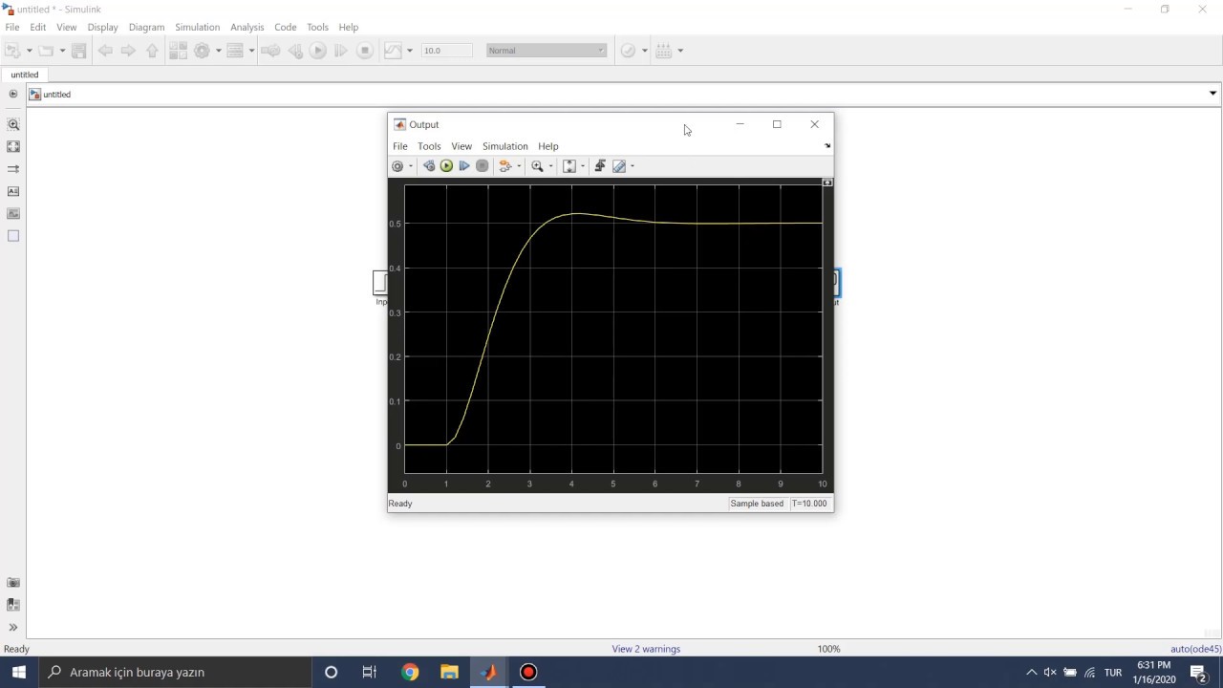Viewport: 1223px width, 688px height.
Task: Click the dock scope arrow in Output menu bar
Action: tap(827, 146)
